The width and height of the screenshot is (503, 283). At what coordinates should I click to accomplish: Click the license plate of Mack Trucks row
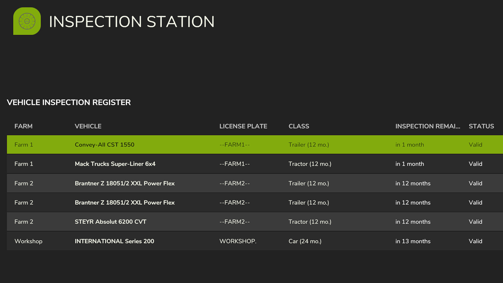click(x=235, y=164)
